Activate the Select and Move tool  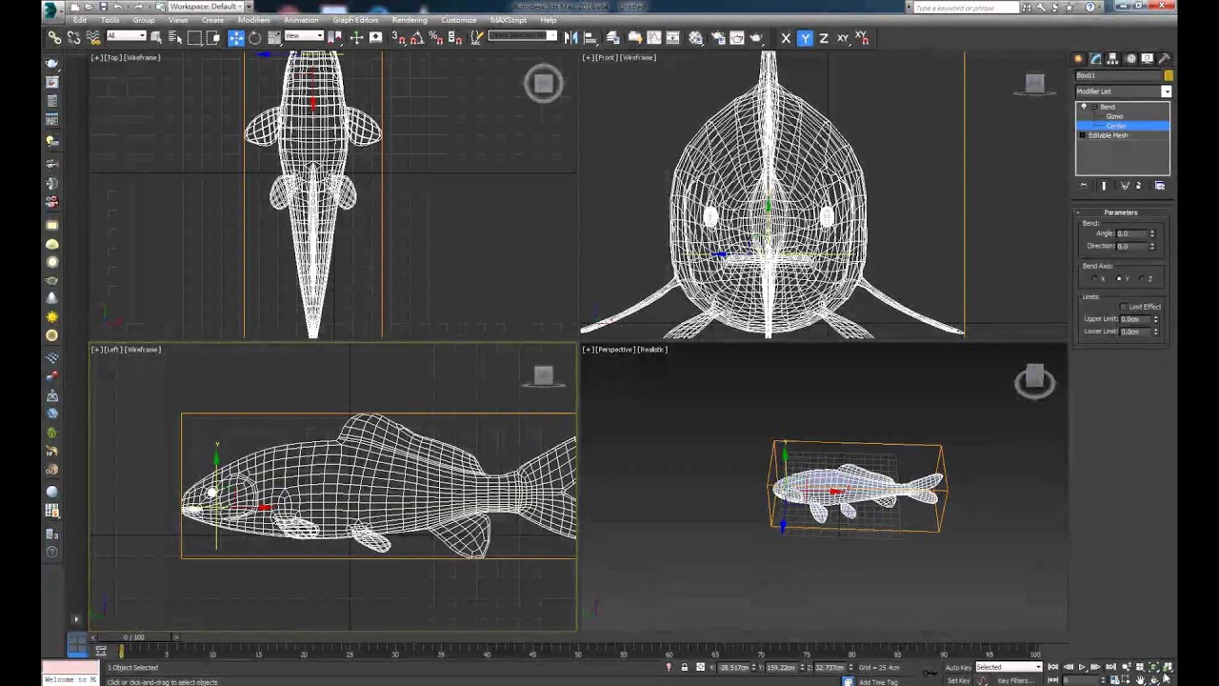[x=236, y=38]
